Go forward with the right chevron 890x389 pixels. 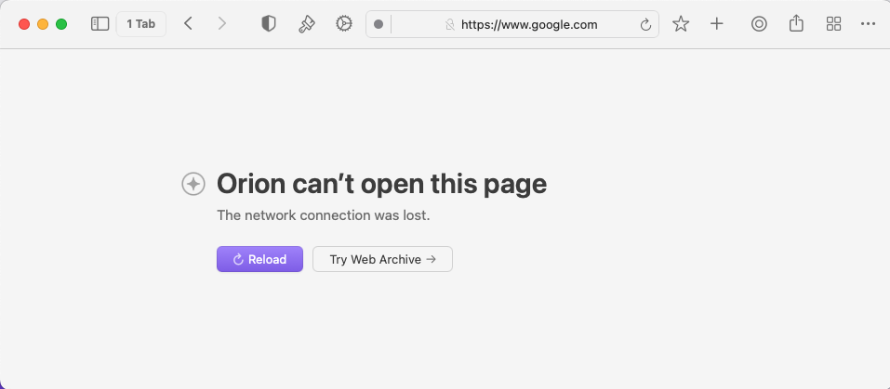[x=222, y=24]
